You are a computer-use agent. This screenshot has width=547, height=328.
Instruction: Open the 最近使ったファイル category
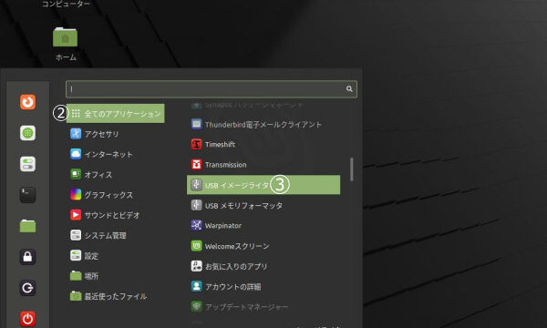[116, 296]
